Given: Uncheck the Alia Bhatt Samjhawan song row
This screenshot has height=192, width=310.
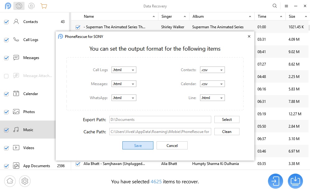Looking at the screenshot, I should pyautogui.click(x=78, y=164).
